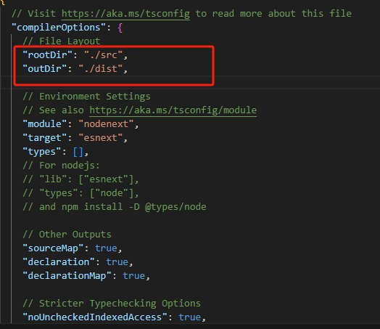Click the opening brace after compilerOptions

point(120,28)
